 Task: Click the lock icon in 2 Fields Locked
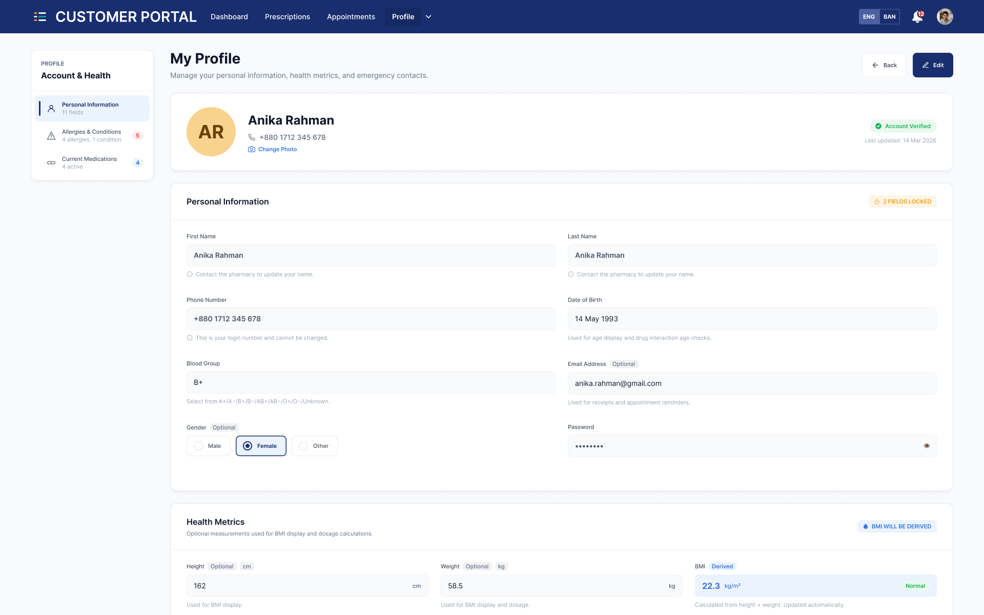click(x=877, y=201)
